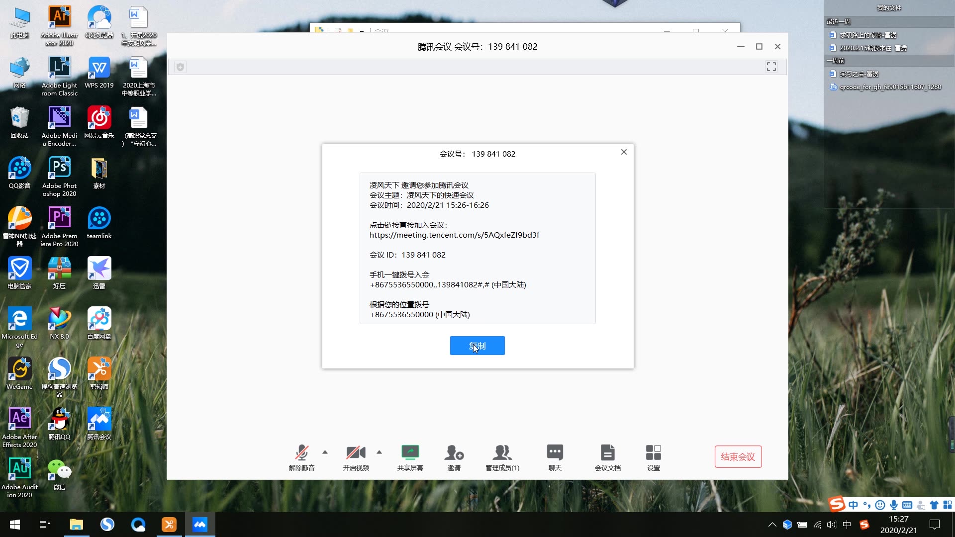
Task: Open 电脑管家 desktop icon
Action: pyautogui.click(x=19, y=273)
